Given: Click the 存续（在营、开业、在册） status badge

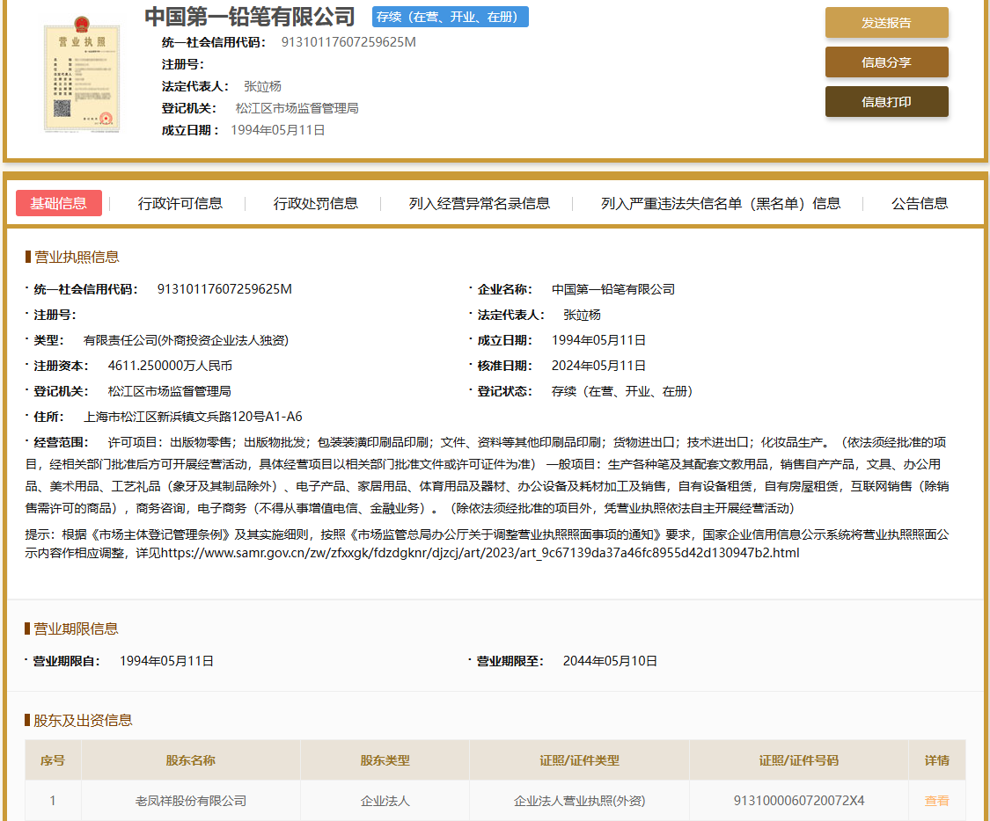Looking at the screenshot, I should point(451,17).
